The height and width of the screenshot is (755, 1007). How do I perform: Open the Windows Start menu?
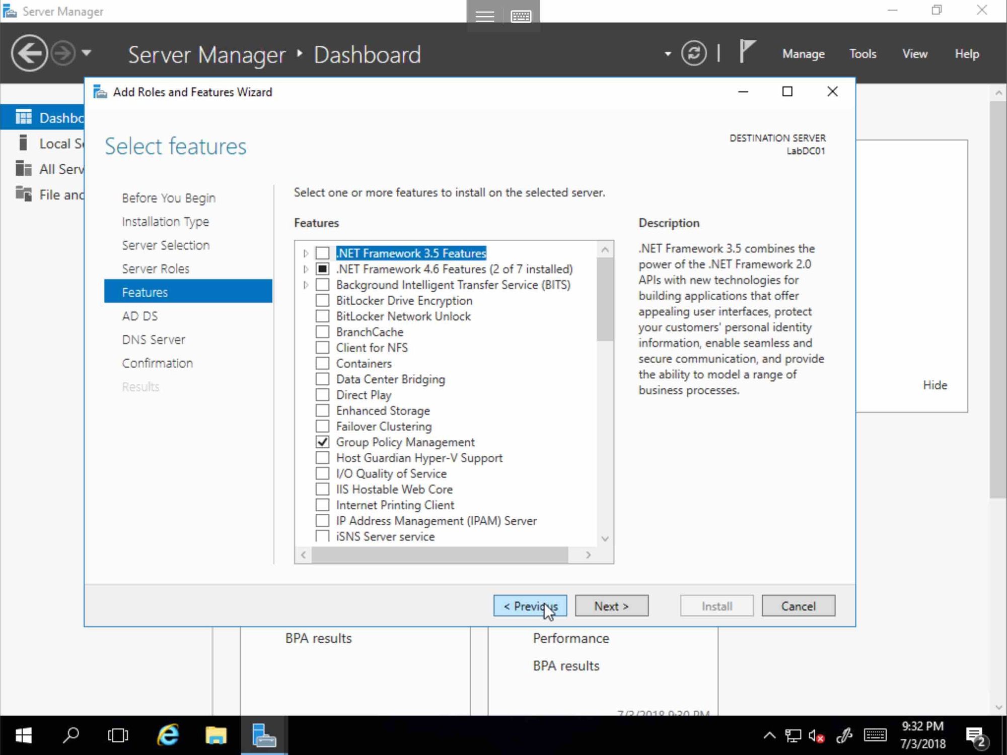23,735
